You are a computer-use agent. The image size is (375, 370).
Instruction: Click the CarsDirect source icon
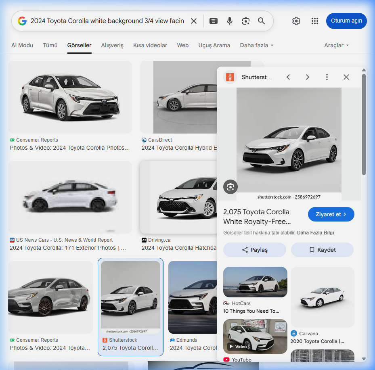(144, 140)
